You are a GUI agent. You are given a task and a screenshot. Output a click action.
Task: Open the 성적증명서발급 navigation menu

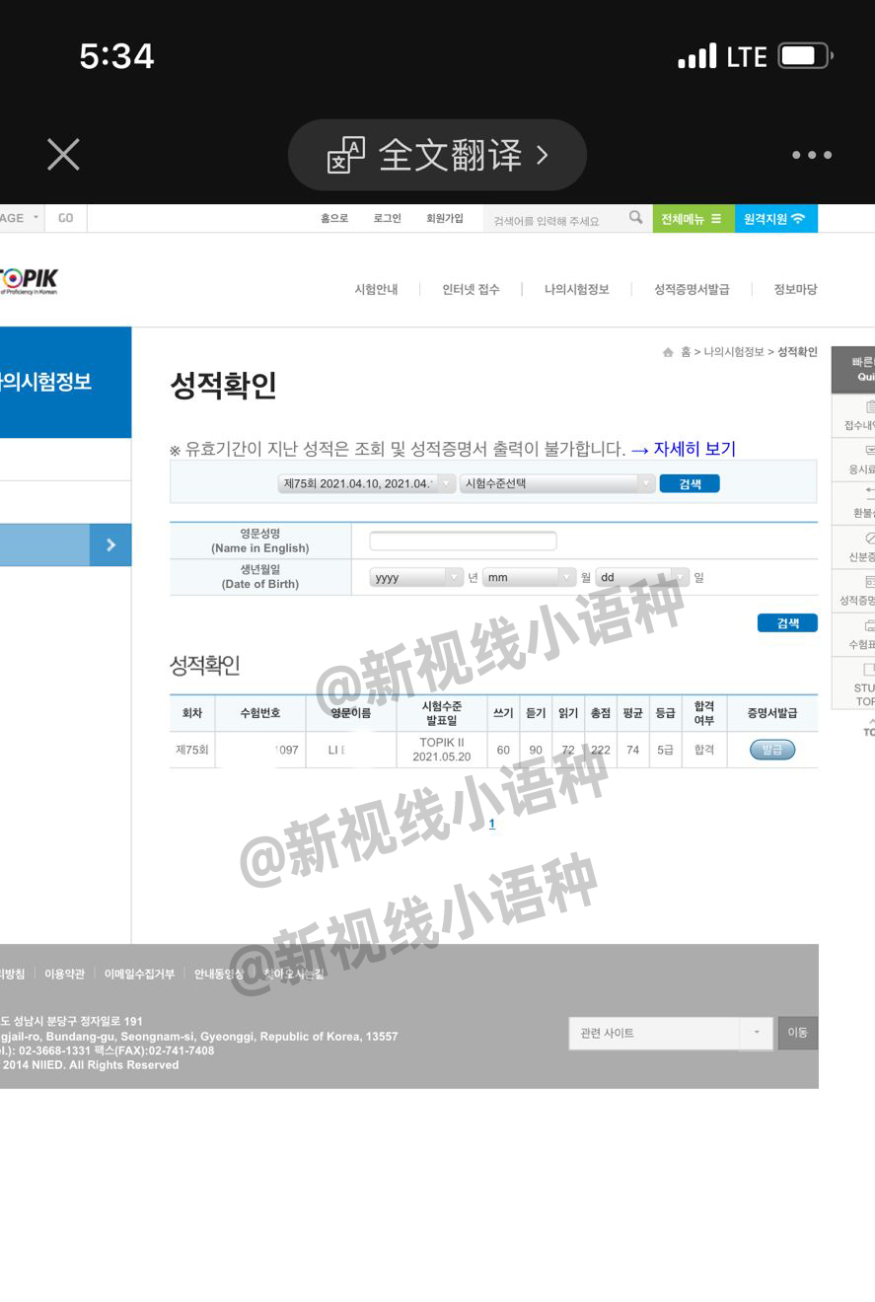692,289
